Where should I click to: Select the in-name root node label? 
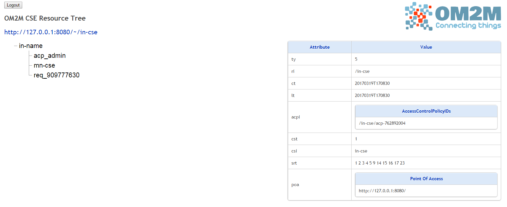(x=31, y=46)
